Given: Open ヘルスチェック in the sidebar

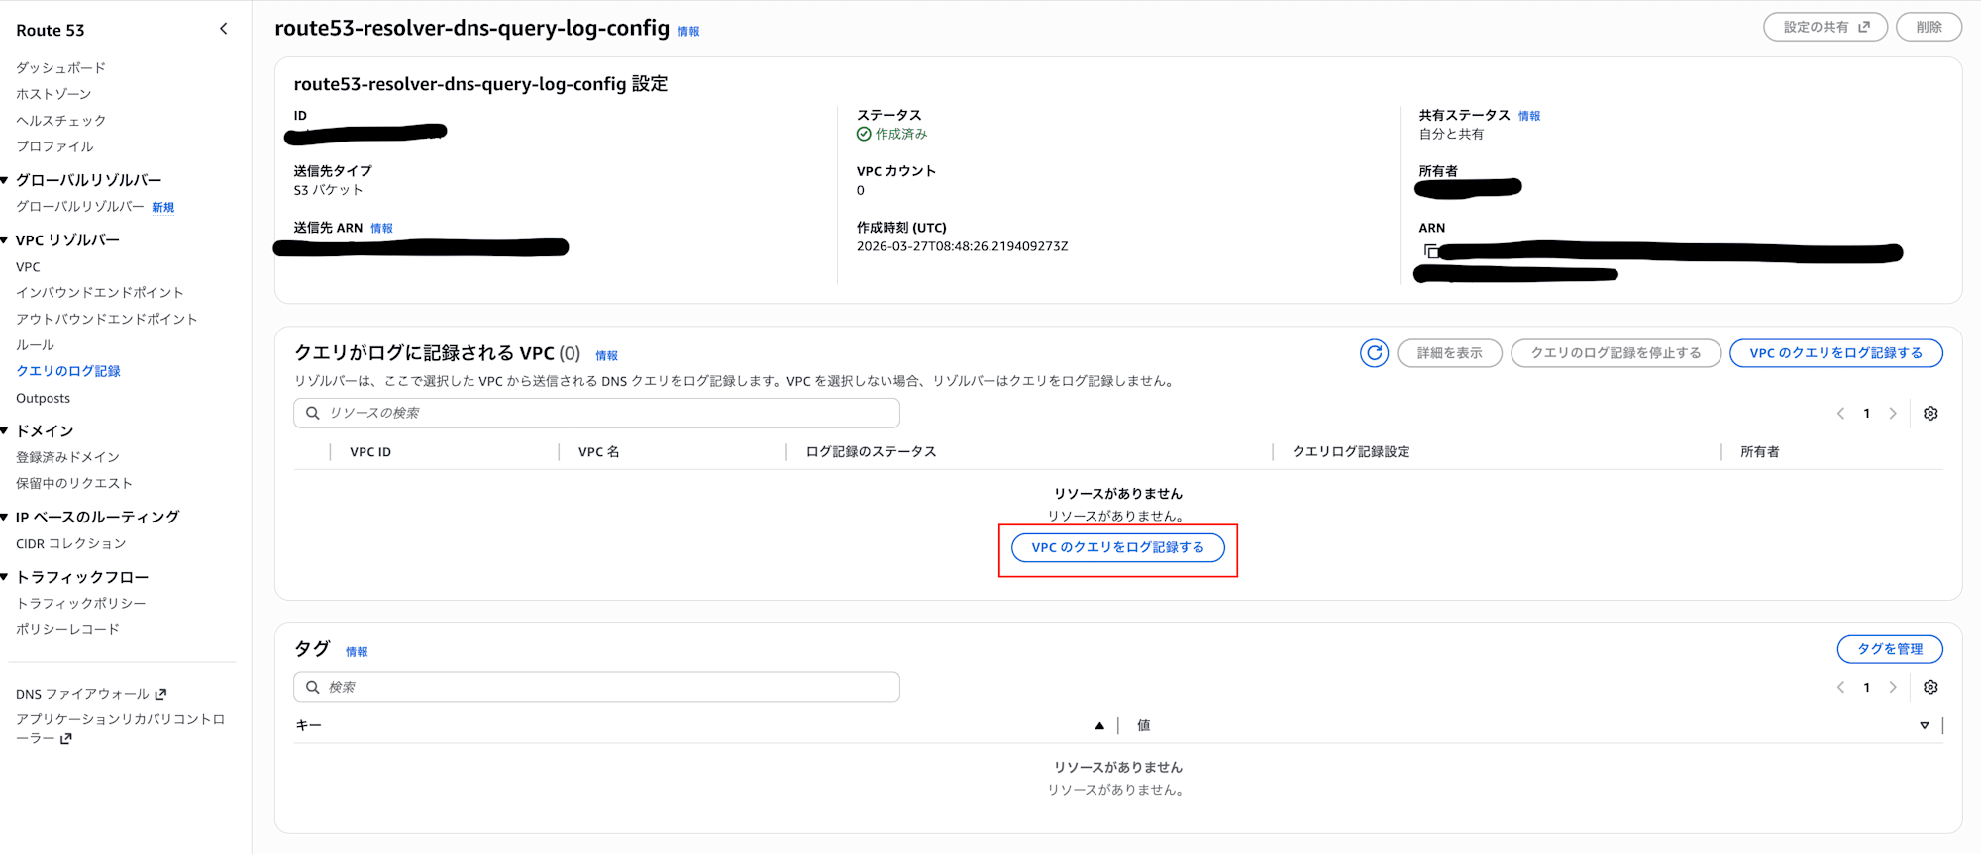Looking at the screenshot, I should [60, 121].
